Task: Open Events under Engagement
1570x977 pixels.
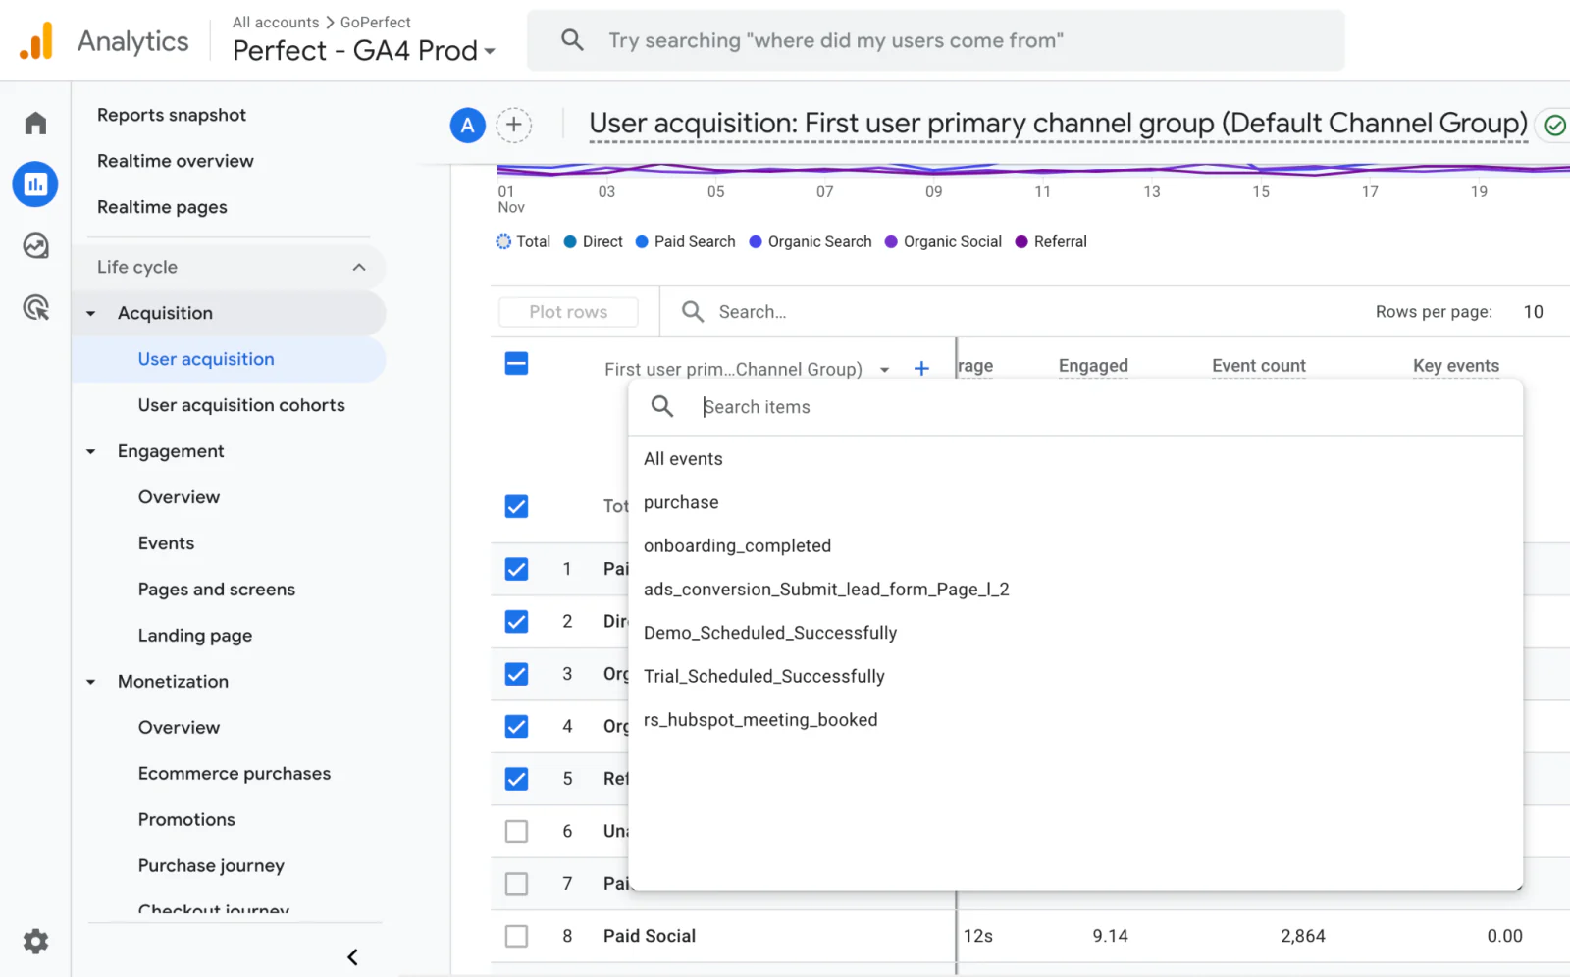Action: [166, 543]
